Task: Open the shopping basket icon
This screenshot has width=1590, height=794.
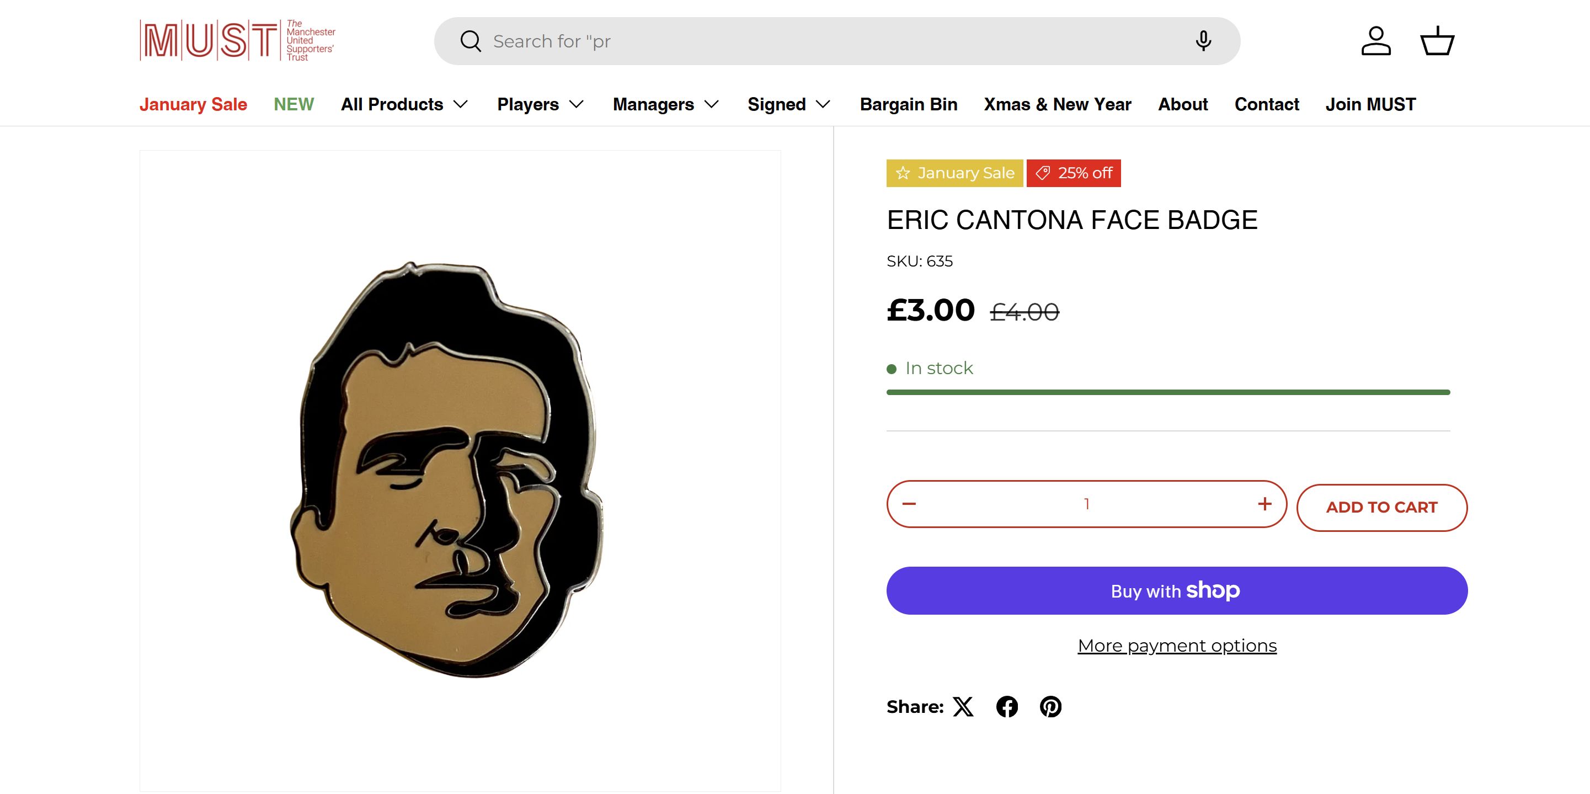Action: pyautogui.click(x=1437, y=41)
